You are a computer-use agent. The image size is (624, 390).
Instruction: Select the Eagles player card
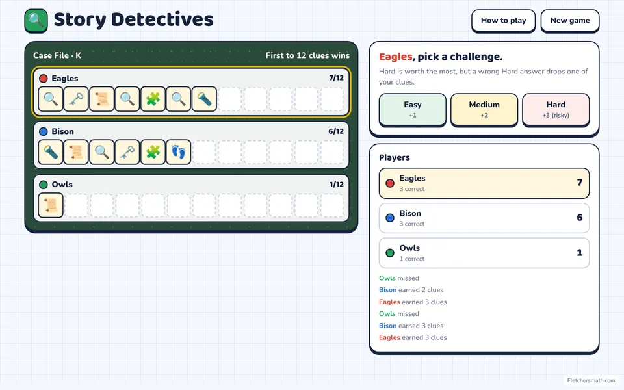pos(484,183)
